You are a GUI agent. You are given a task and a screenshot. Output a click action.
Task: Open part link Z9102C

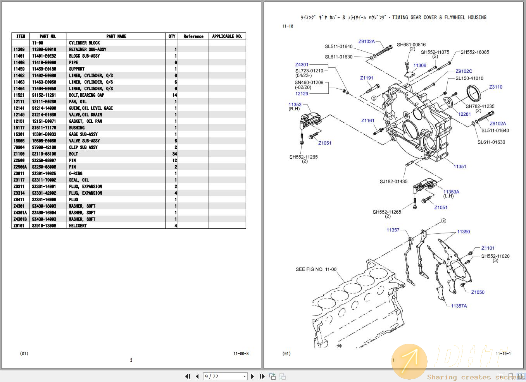464,71
